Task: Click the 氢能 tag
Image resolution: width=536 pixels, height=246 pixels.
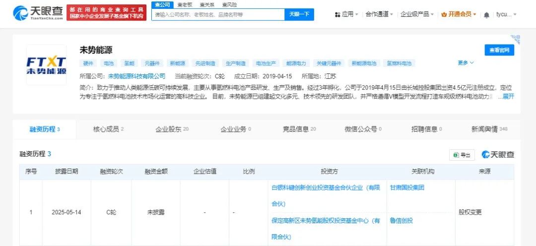Action: (129, 63)
